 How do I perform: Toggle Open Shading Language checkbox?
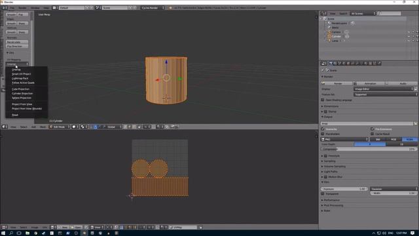point(323,100)
